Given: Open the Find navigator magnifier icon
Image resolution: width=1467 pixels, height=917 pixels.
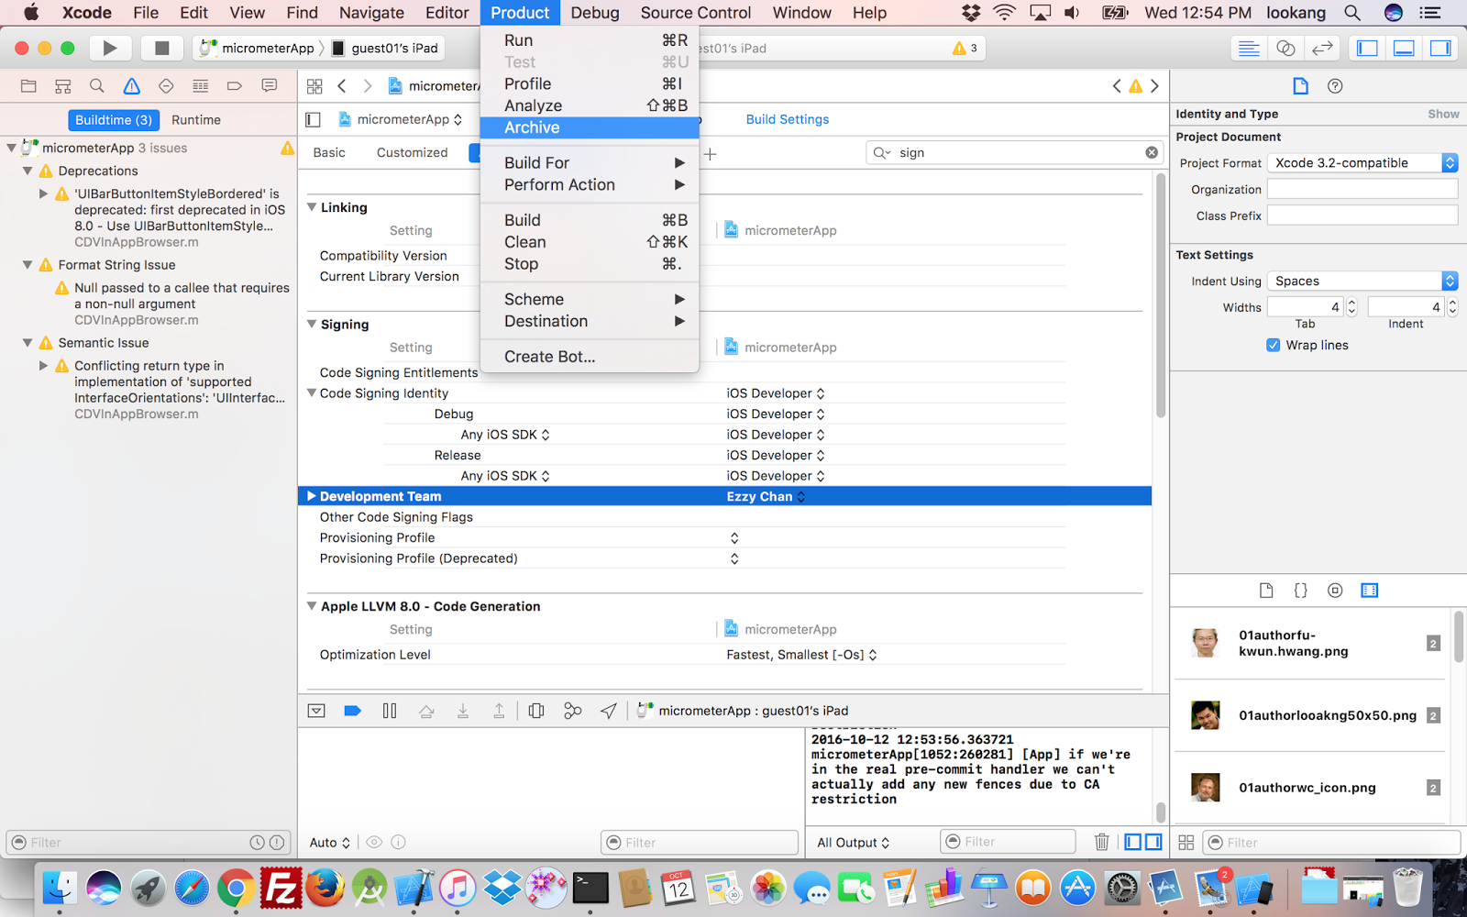Looking at the screenshot, I should pos(96,86).
